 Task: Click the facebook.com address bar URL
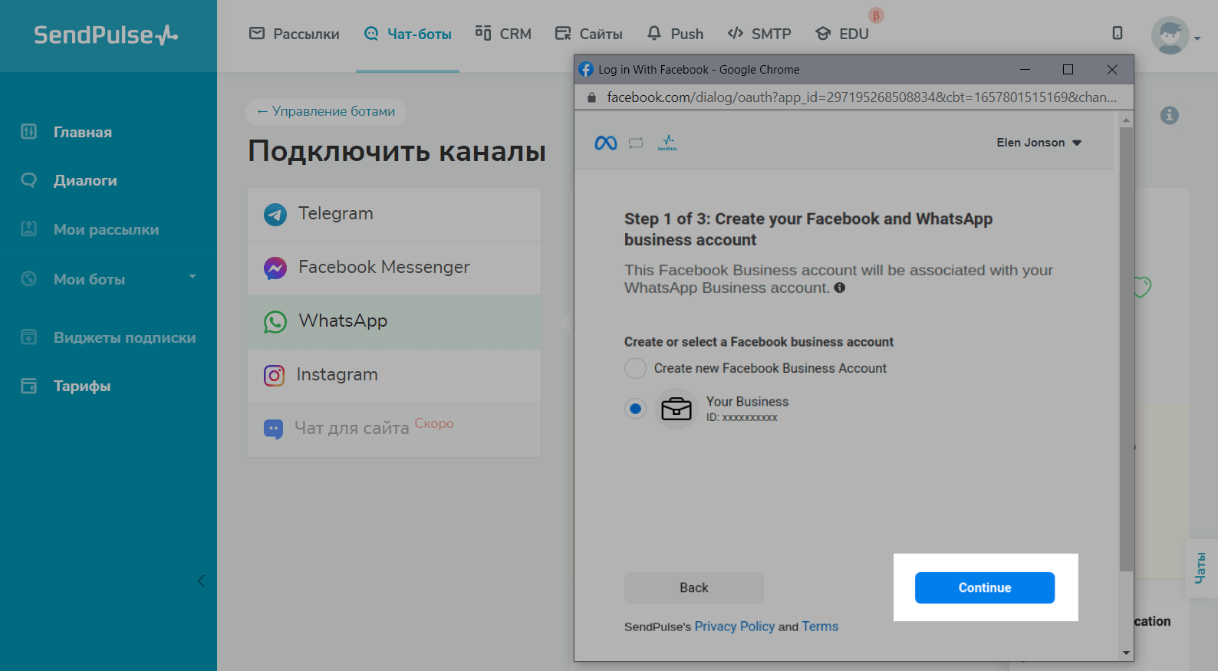click(x=861, y=97)
